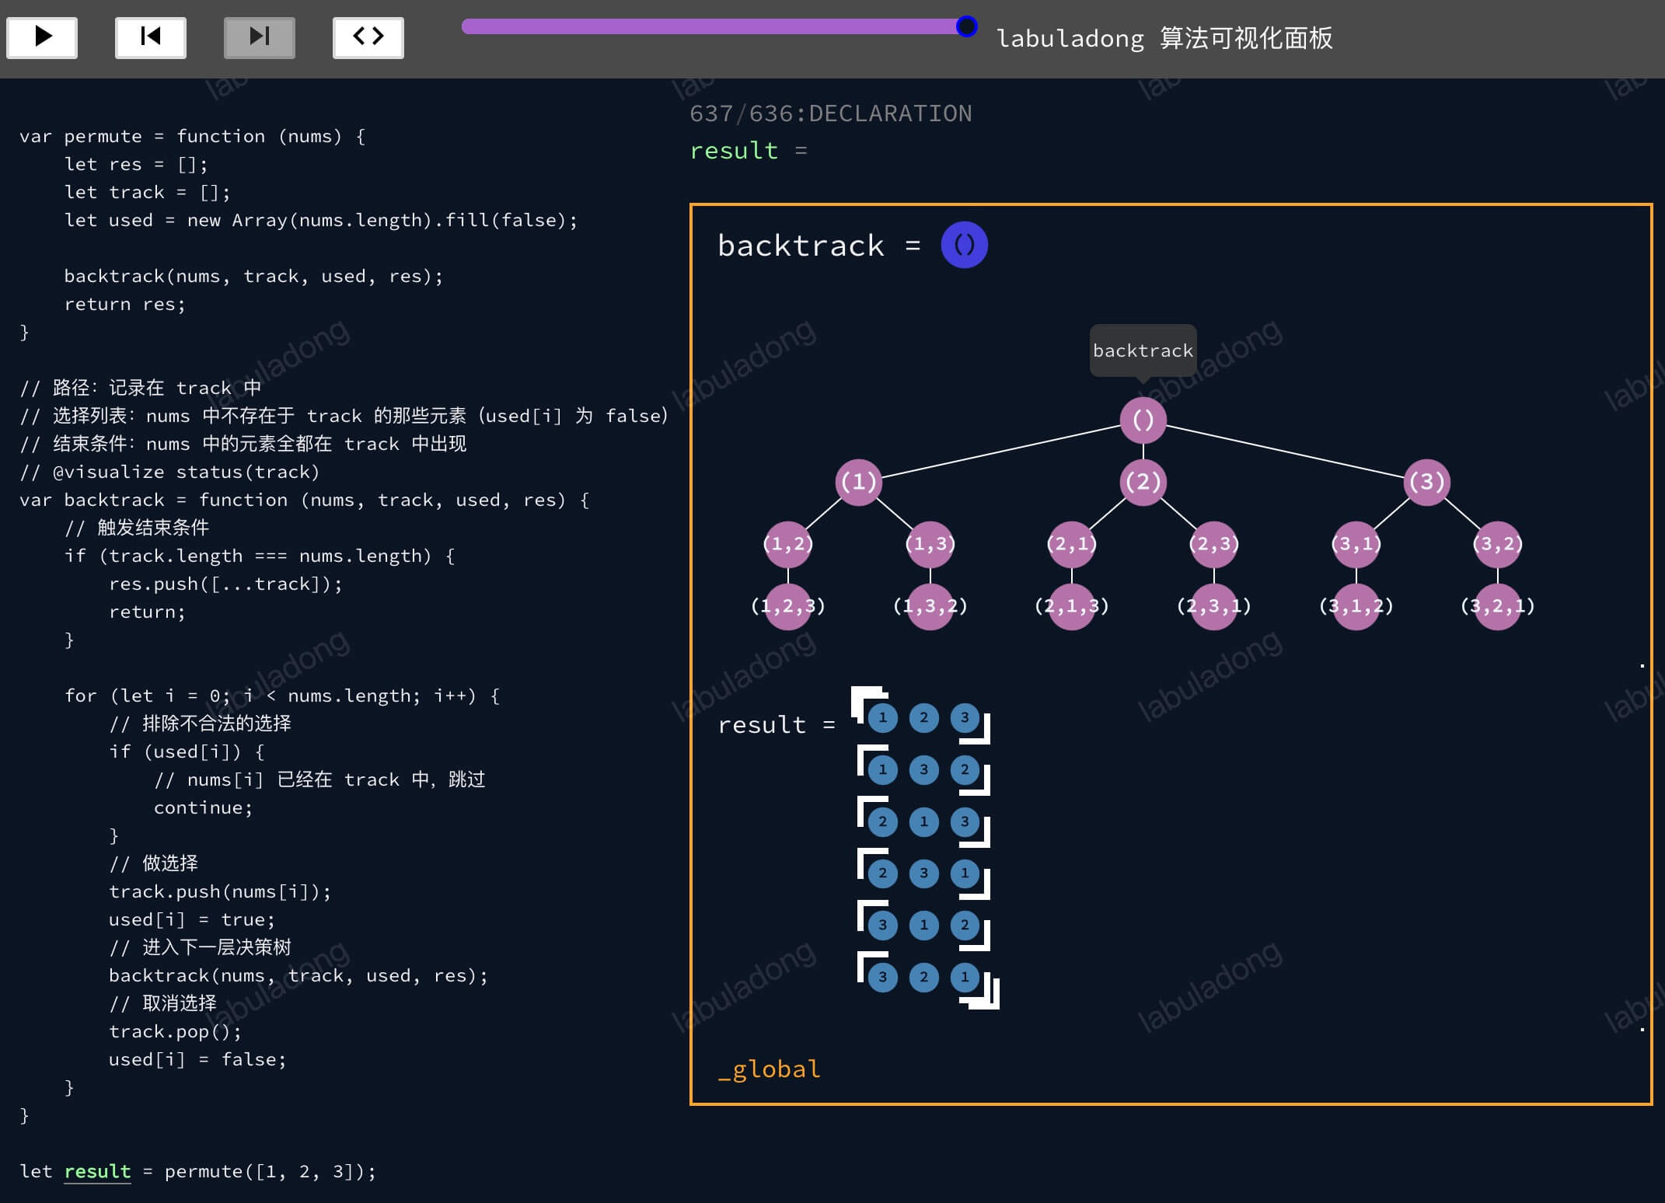Screen dimensions: 1665x1203
Task: Click the highlighted result variable in code
Action: point(97,1171)
